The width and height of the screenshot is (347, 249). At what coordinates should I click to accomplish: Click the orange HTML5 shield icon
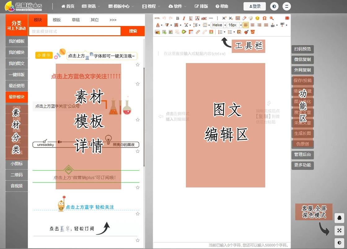[253, 32]
